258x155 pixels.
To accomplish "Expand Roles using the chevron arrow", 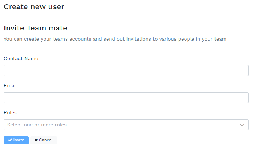I will (x=242, y=125).
